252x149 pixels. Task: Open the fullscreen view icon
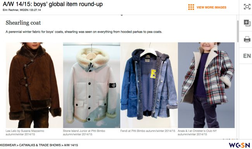(247, 7)
